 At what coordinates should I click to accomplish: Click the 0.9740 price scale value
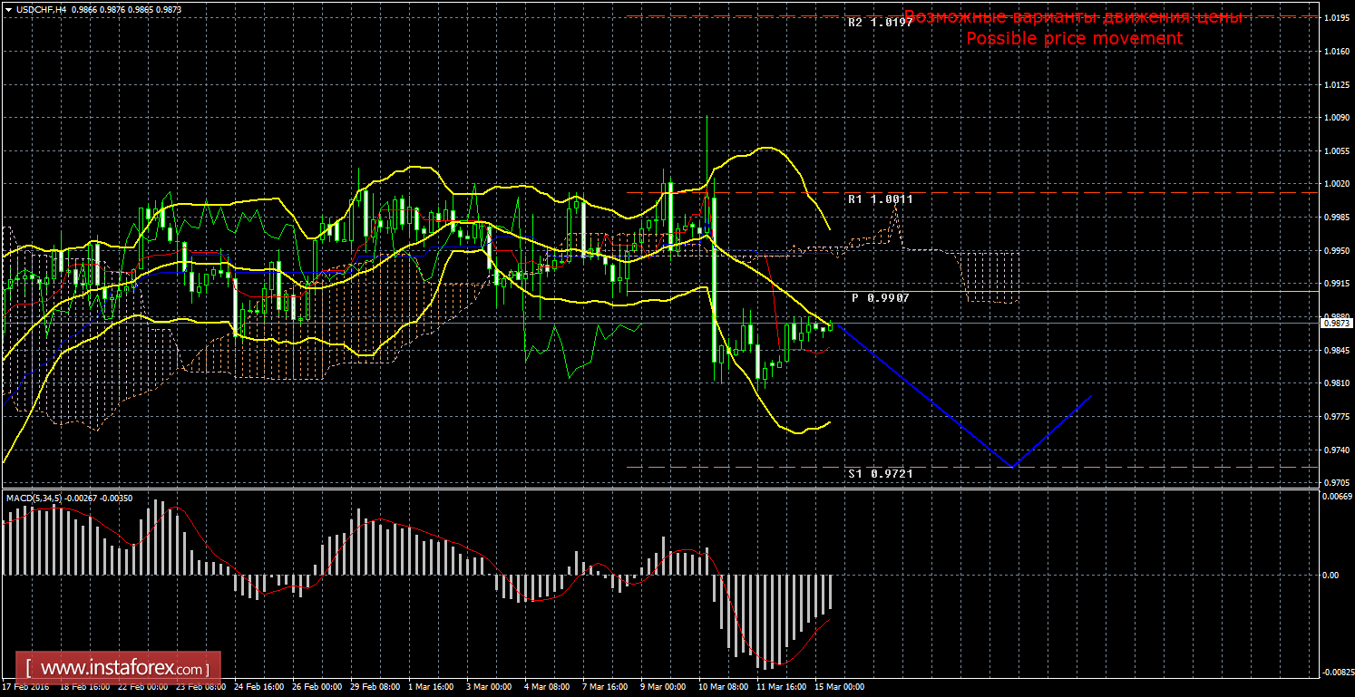1333,450
